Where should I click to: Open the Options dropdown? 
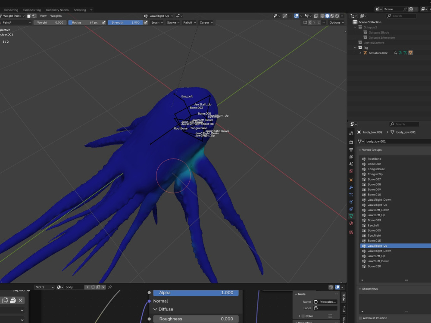click(x=337, y=22)
